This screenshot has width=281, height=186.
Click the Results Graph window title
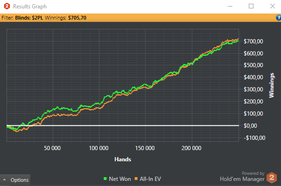(x=30, y=7)
